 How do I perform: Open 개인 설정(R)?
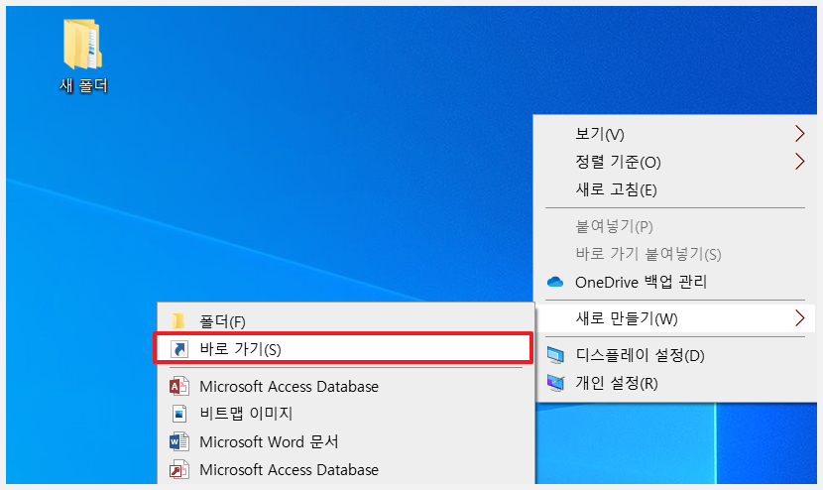click(x=675, y=383)
